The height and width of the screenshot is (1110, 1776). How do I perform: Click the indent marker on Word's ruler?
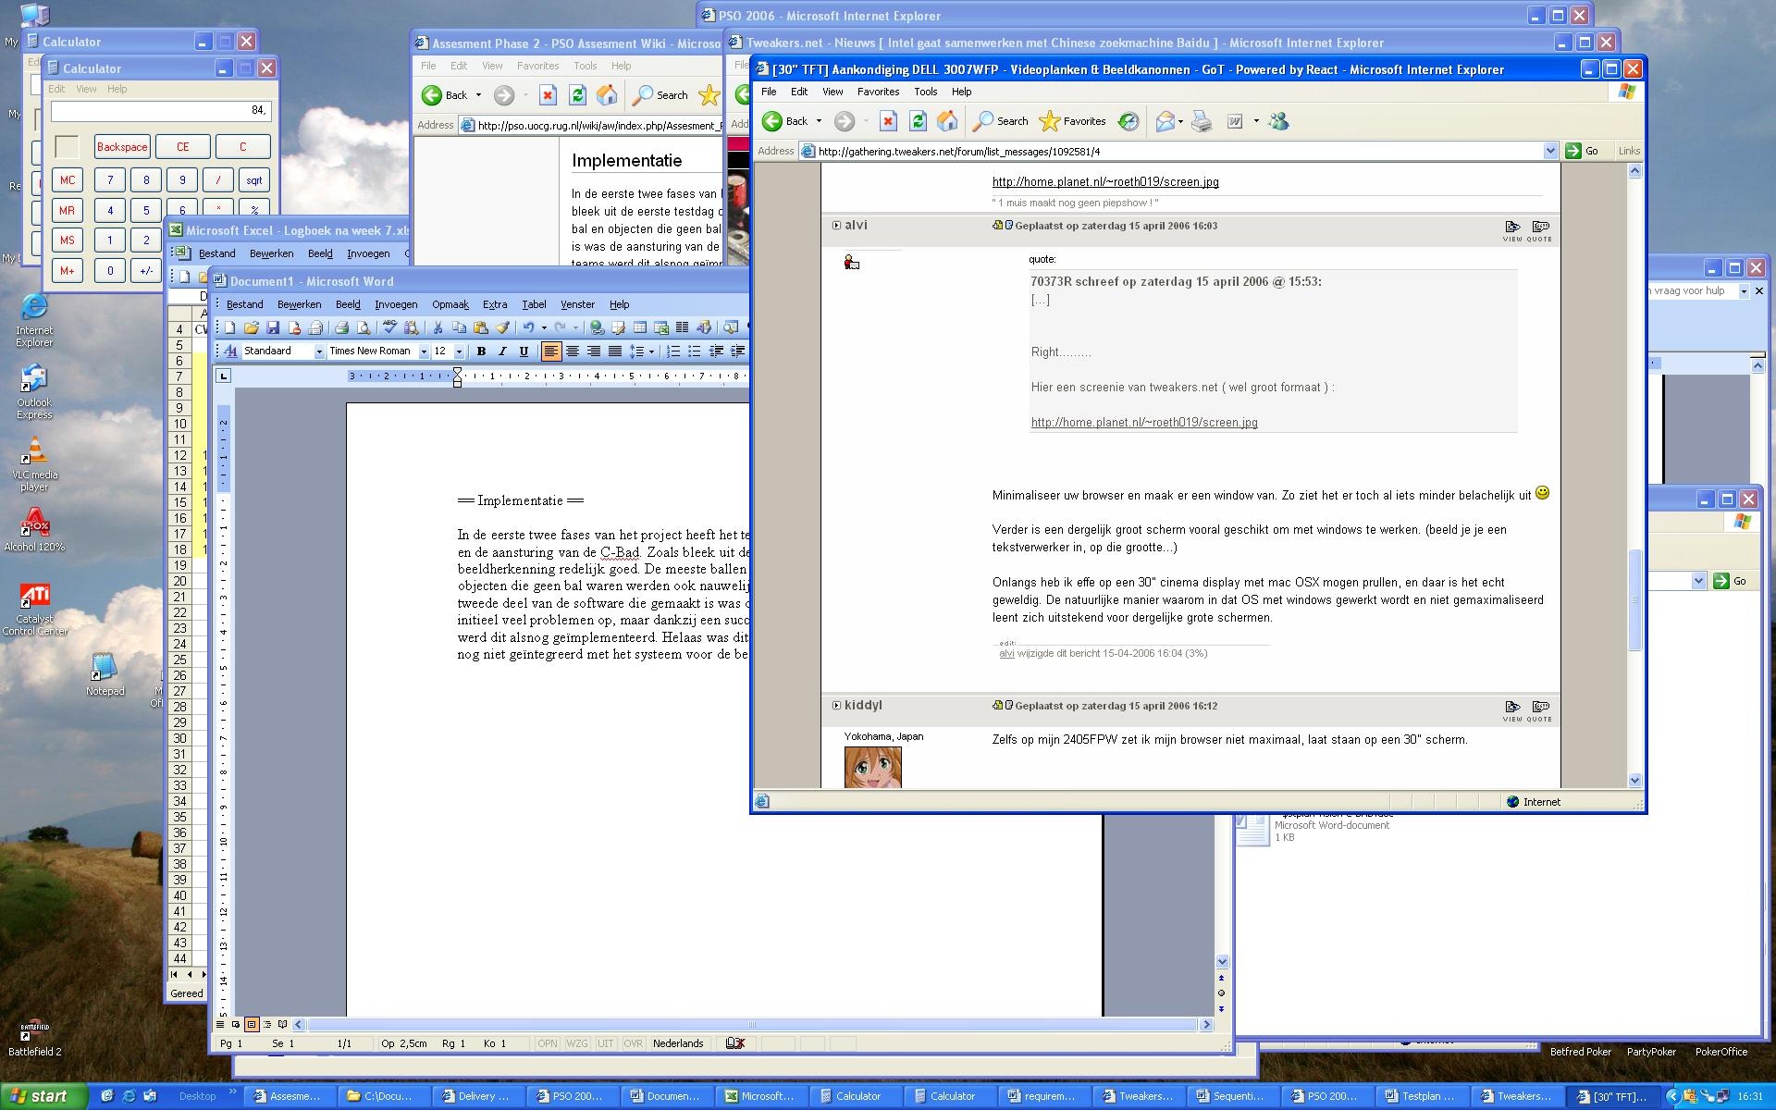457,376
